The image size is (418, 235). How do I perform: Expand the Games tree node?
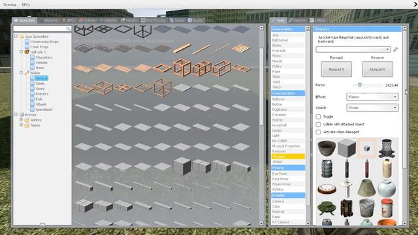tap(21, 125)
